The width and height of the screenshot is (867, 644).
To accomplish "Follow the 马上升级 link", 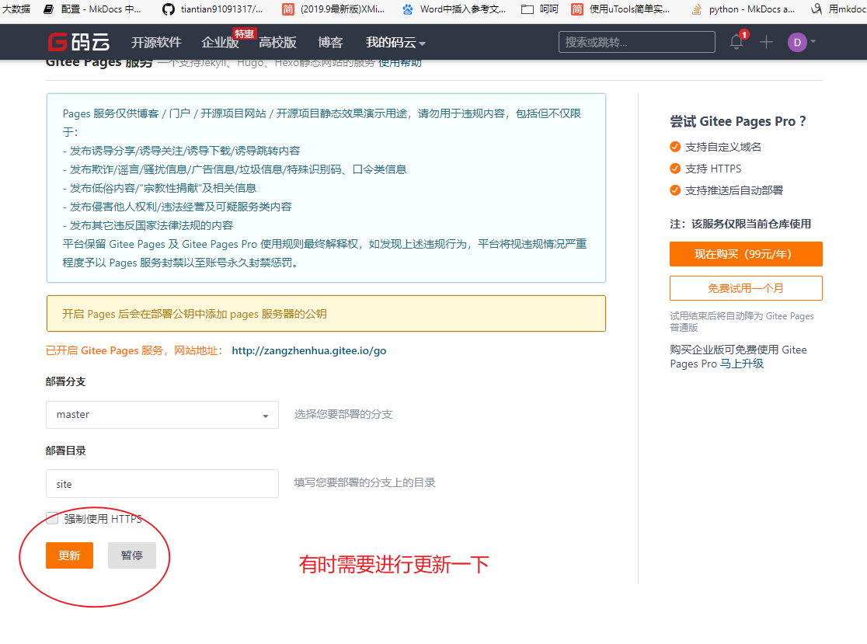I will coord(741,364).
